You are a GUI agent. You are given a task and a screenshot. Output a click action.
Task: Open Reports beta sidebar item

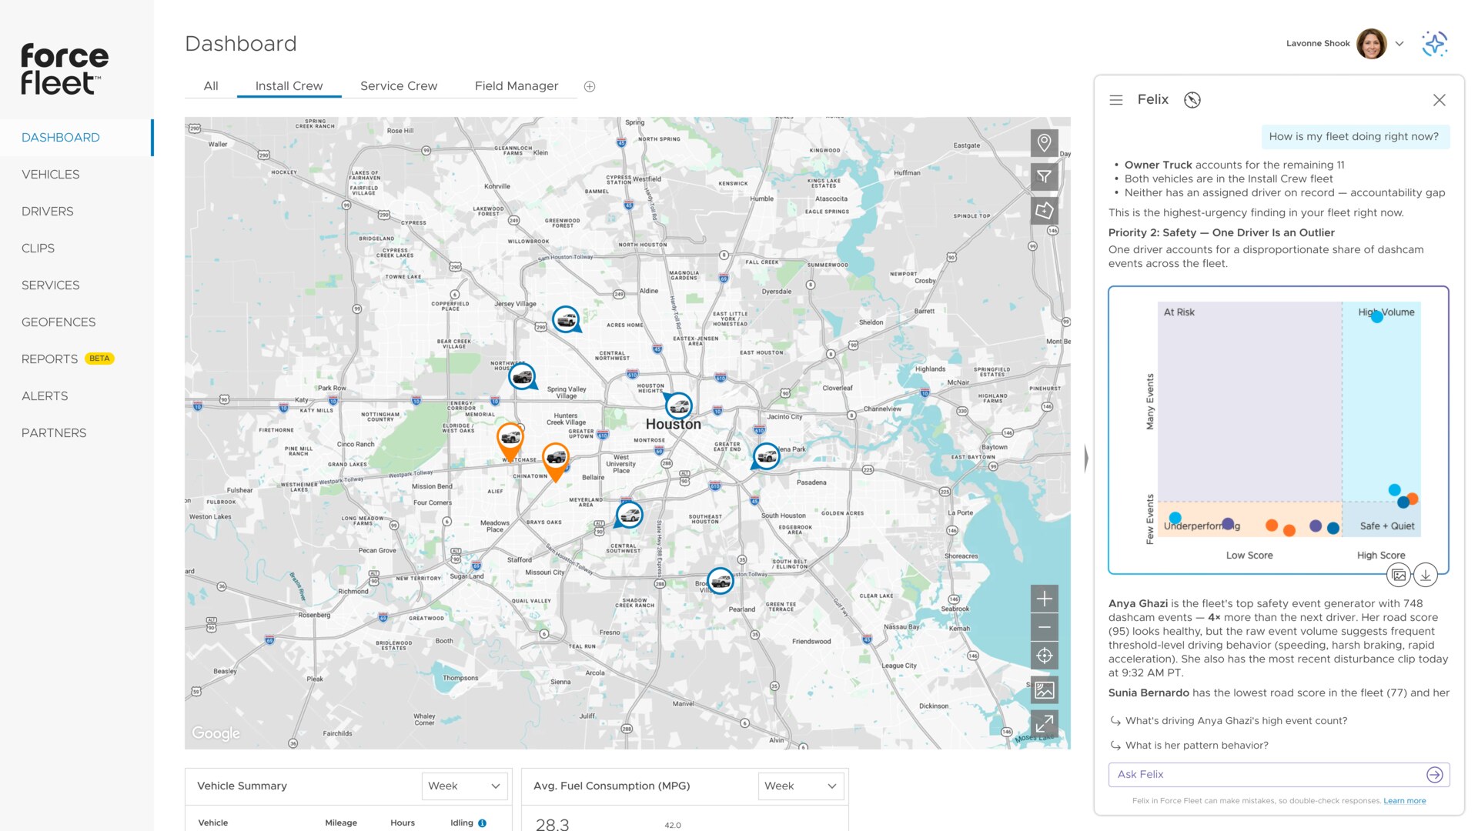(x=68, y=359)
